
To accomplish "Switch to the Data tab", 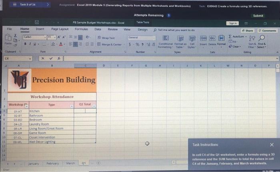I will (98, 29).
